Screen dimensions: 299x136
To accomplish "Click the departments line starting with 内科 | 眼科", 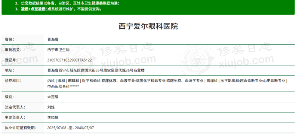I will 167,80.
